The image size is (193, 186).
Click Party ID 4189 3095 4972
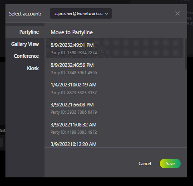coord(74,132)
